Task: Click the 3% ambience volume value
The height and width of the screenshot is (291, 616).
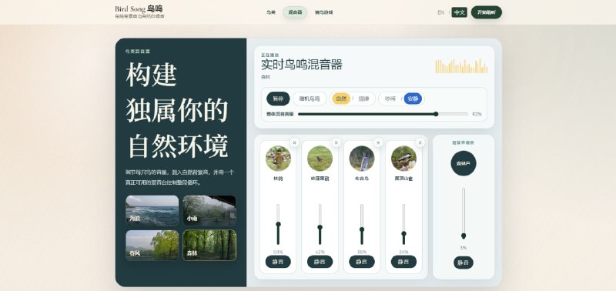Action: [x=464, y=248]
